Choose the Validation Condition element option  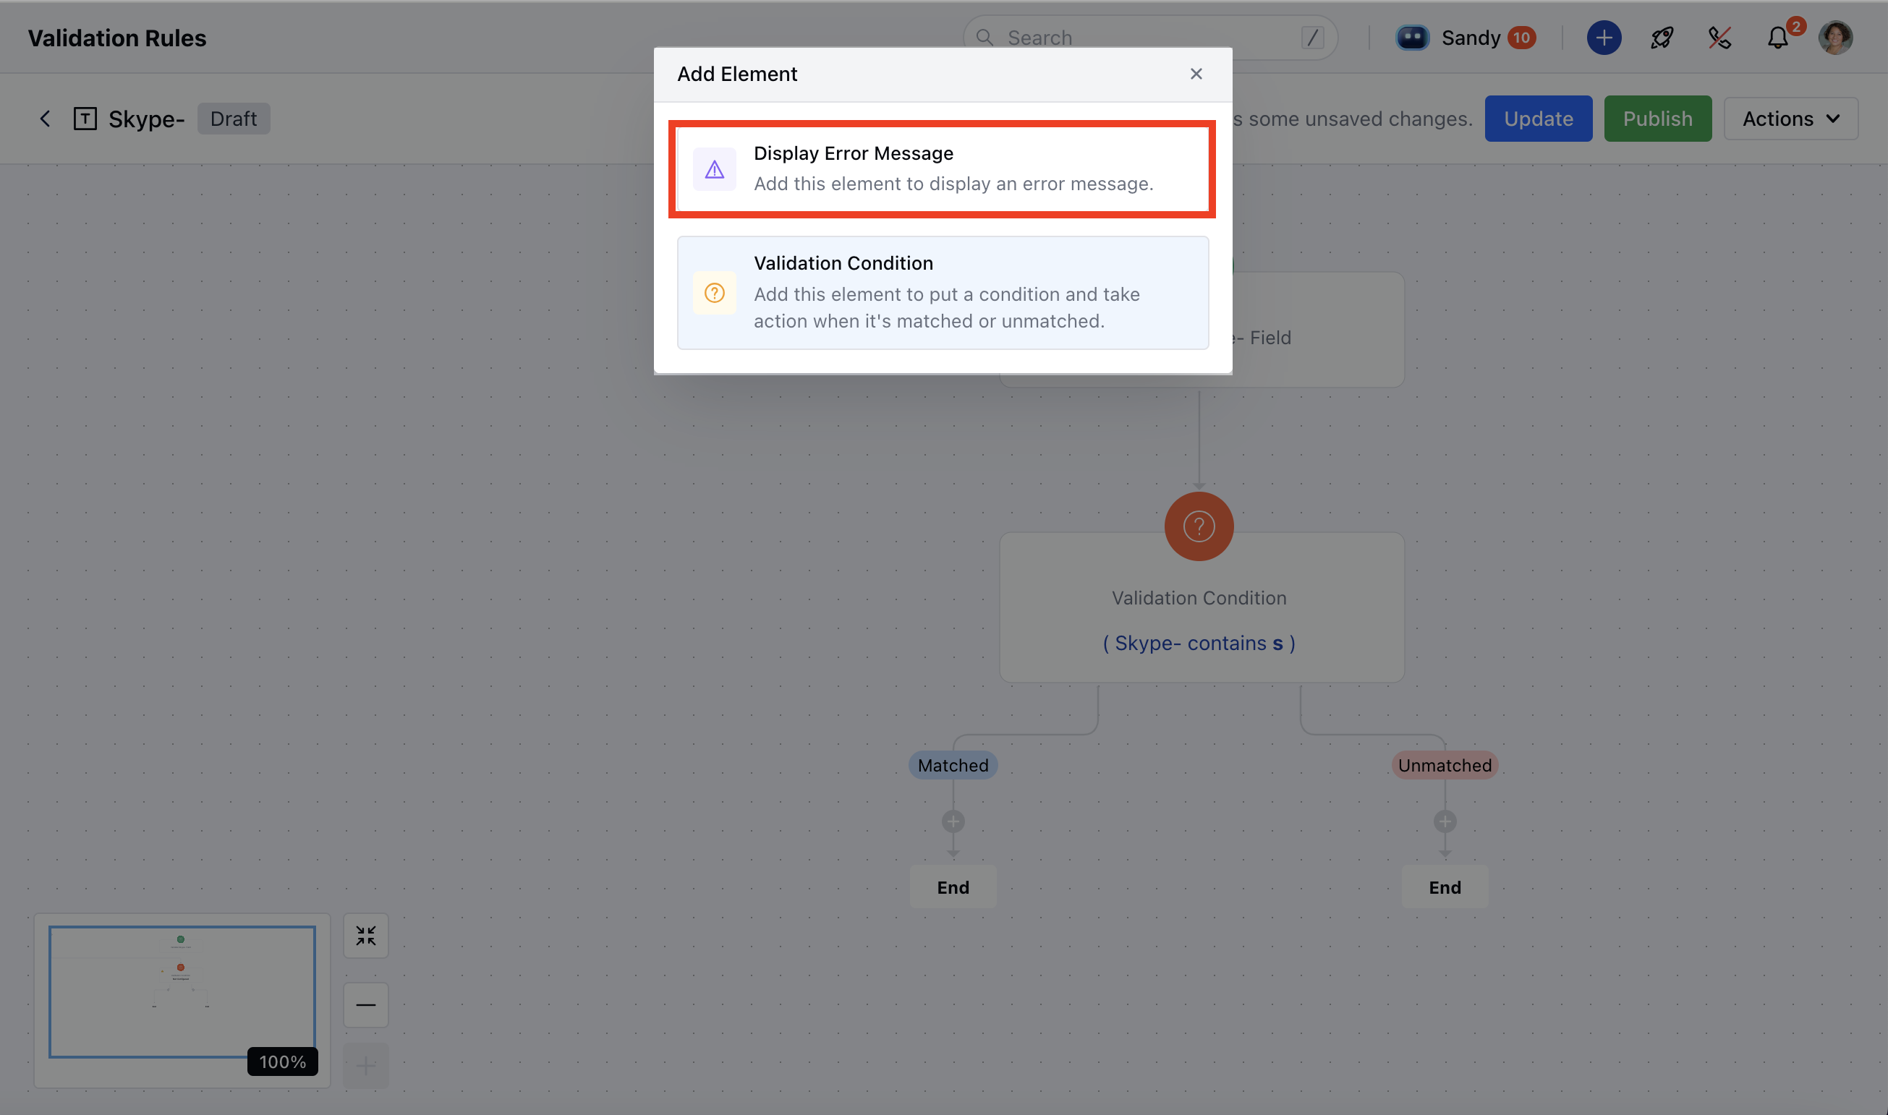pos(942,292)
